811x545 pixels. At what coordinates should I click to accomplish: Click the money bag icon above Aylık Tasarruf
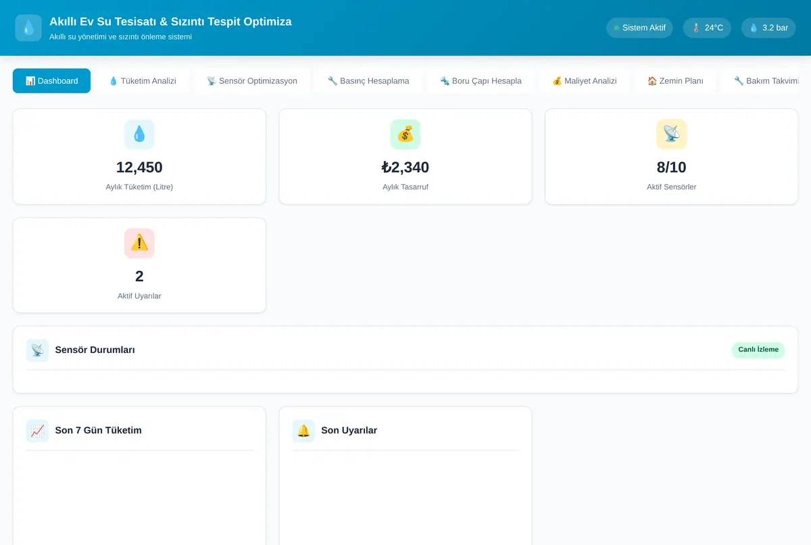click(405, 135)
